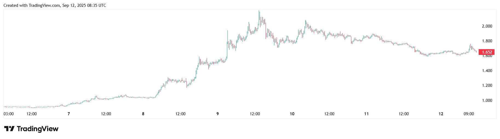Click the 2.000 price axis label
Viewport: 500px width, 139px height.
click(x=487, y=26)
